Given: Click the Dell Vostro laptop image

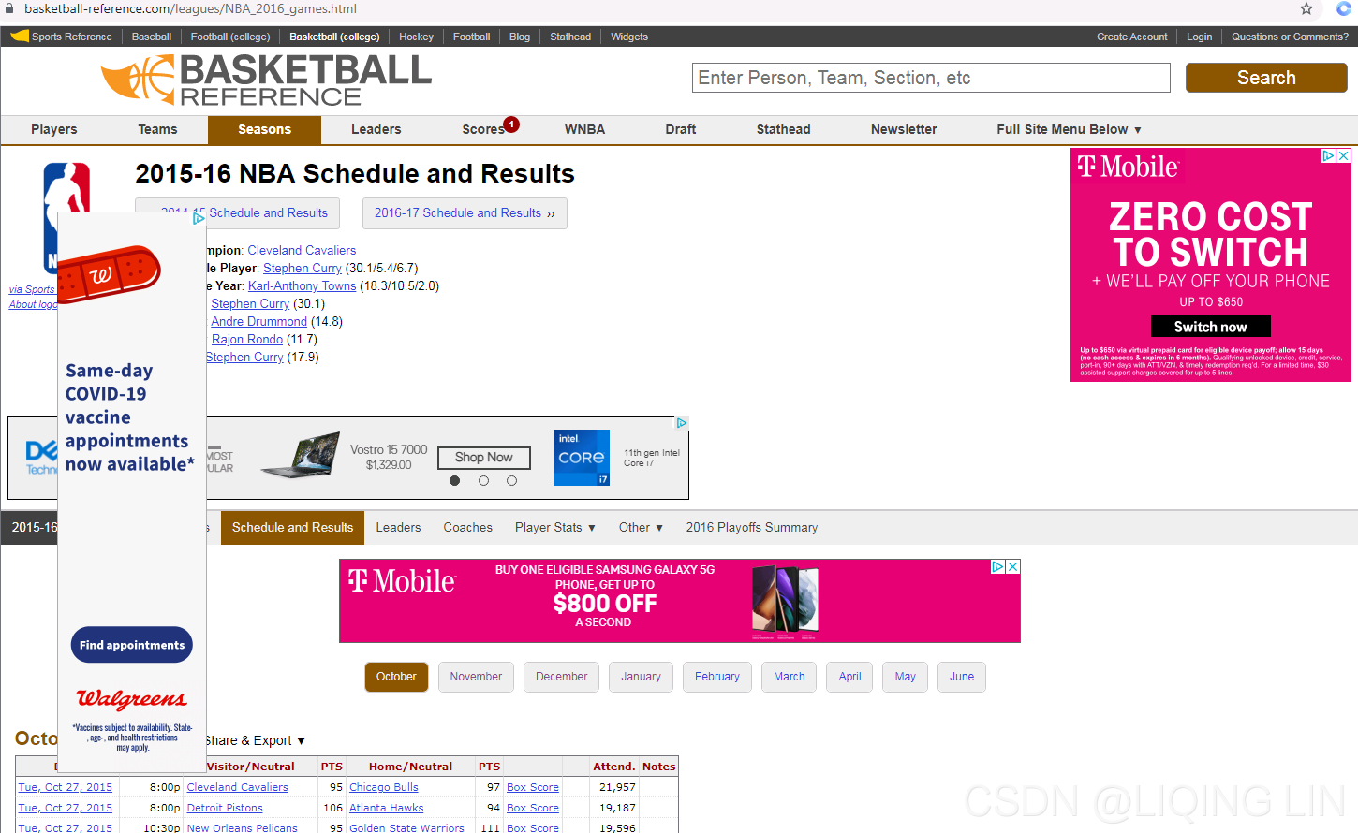Looking at the screenshot, I should point(301,455).
